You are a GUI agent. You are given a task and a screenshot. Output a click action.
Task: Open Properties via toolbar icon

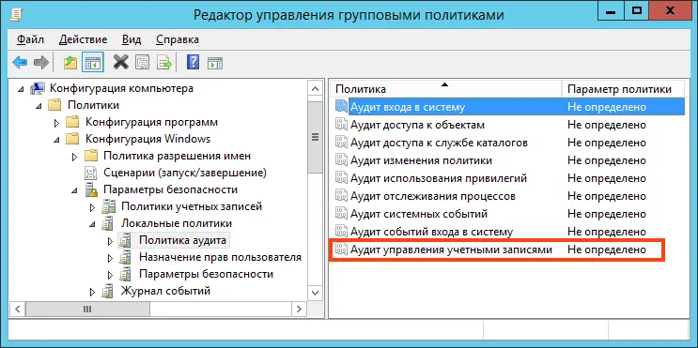(143, 63)
